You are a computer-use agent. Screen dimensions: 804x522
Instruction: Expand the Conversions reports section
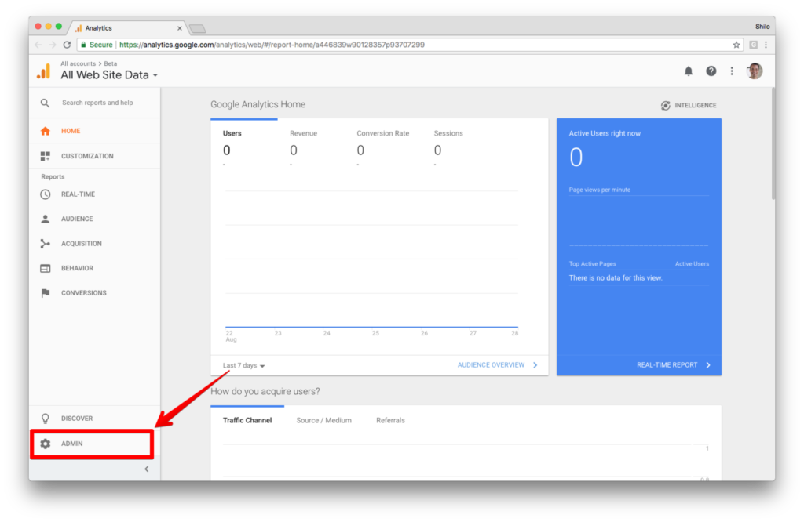[95, 293]
